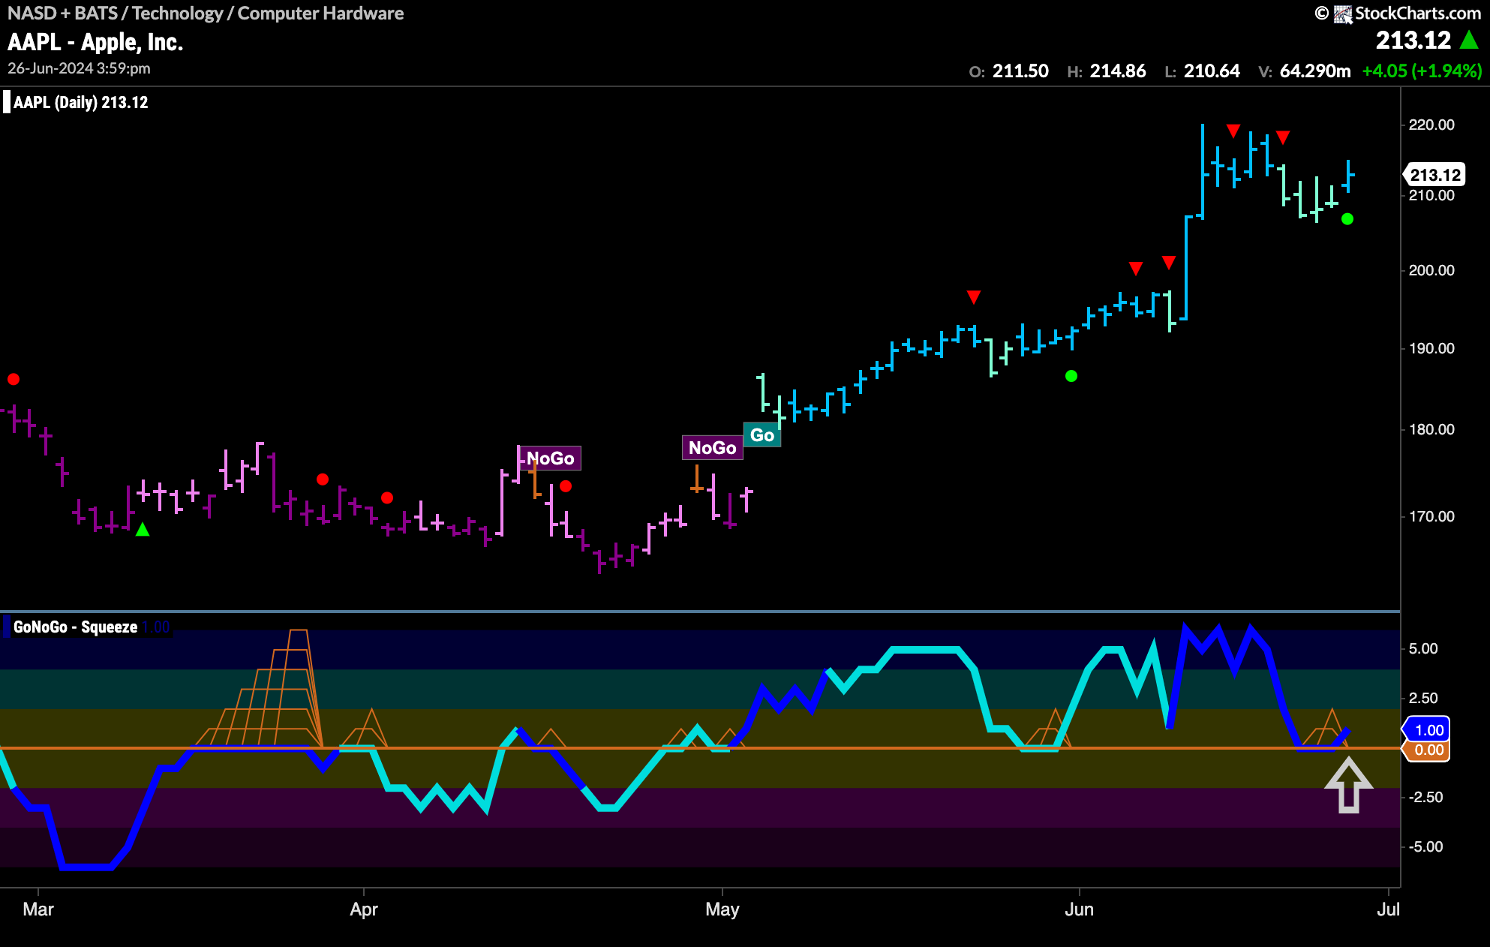
Task: Click the red dot next to NoGo mid-April
Action: click(x=566, y=486)
